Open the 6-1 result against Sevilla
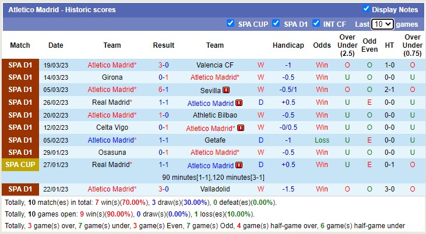The image size is (426, 234). pos(164,90)
